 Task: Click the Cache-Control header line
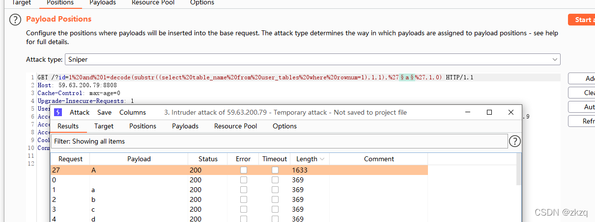coord(79,93)
